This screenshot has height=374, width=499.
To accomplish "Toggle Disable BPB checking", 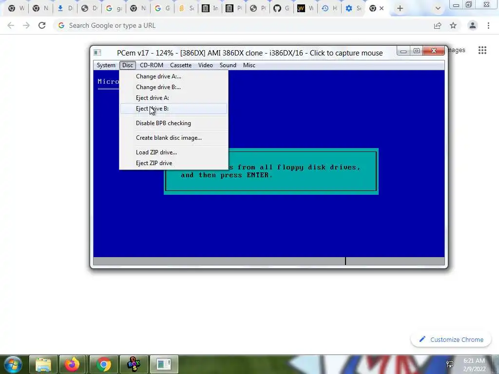I will pos(174,123).
